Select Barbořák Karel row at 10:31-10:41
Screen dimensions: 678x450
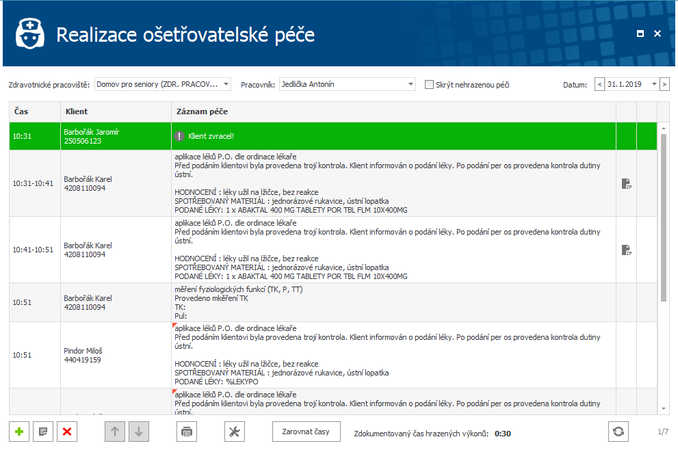(x=333, y=183)
